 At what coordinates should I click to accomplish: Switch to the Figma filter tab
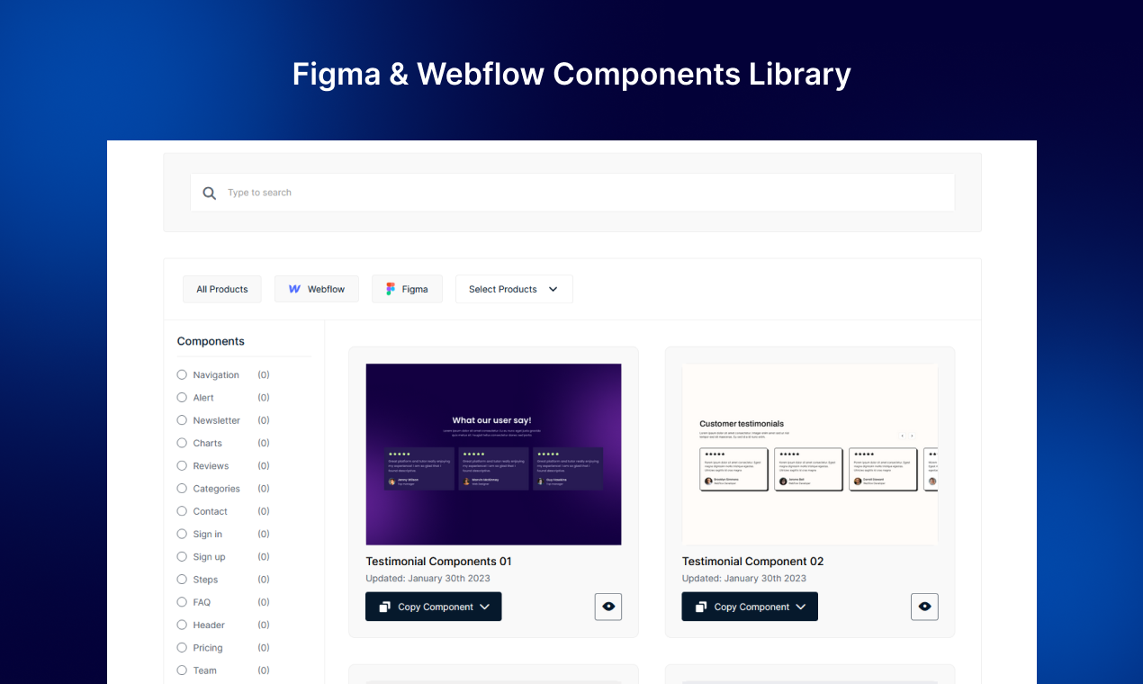pos(407,289)
